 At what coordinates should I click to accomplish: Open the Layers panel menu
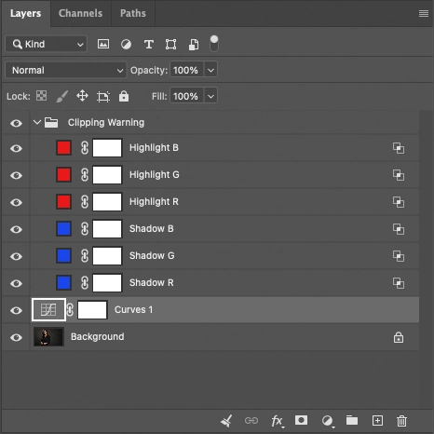pos(424,13)
